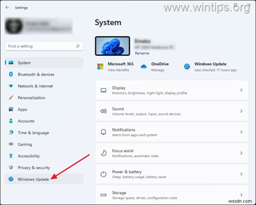Image resolution: width=256 pixels, height=205 pixels.
Task: Open Bluetooth & devices category
Action: [36, 75]
